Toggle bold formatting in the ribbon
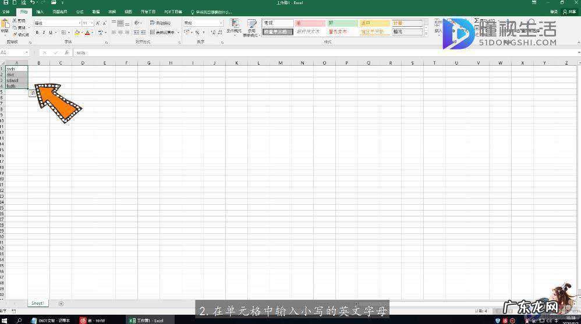The image size is (581, 324). click(x=37, y=33)
